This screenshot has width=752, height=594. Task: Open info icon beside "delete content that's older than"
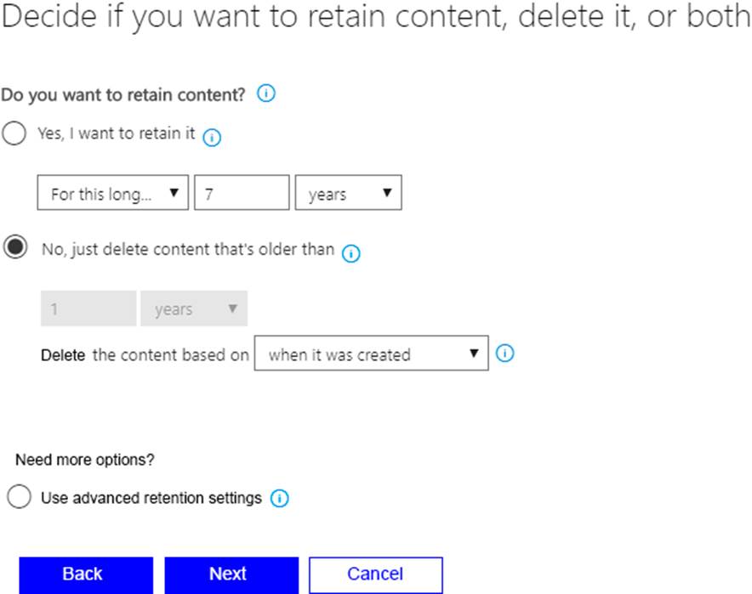click(x=351, y=253)
